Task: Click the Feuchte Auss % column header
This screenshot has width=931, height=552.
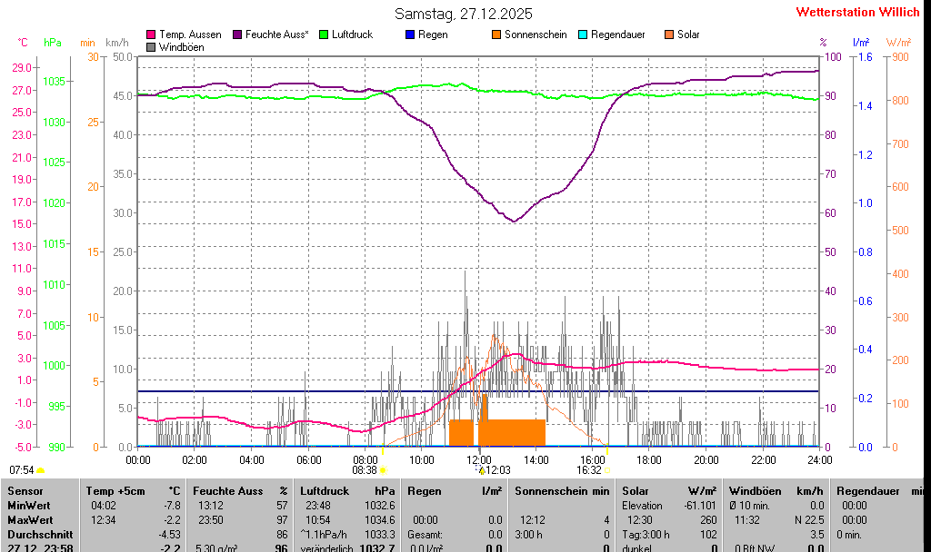Action: [x=240, y=490]
